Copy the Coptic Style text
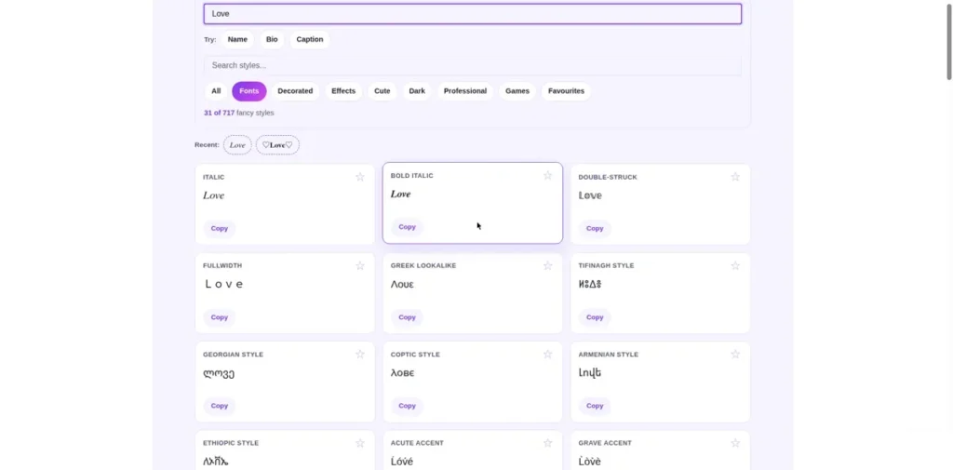This screenshot has width=953, height=470. click(x=408, y=406)
